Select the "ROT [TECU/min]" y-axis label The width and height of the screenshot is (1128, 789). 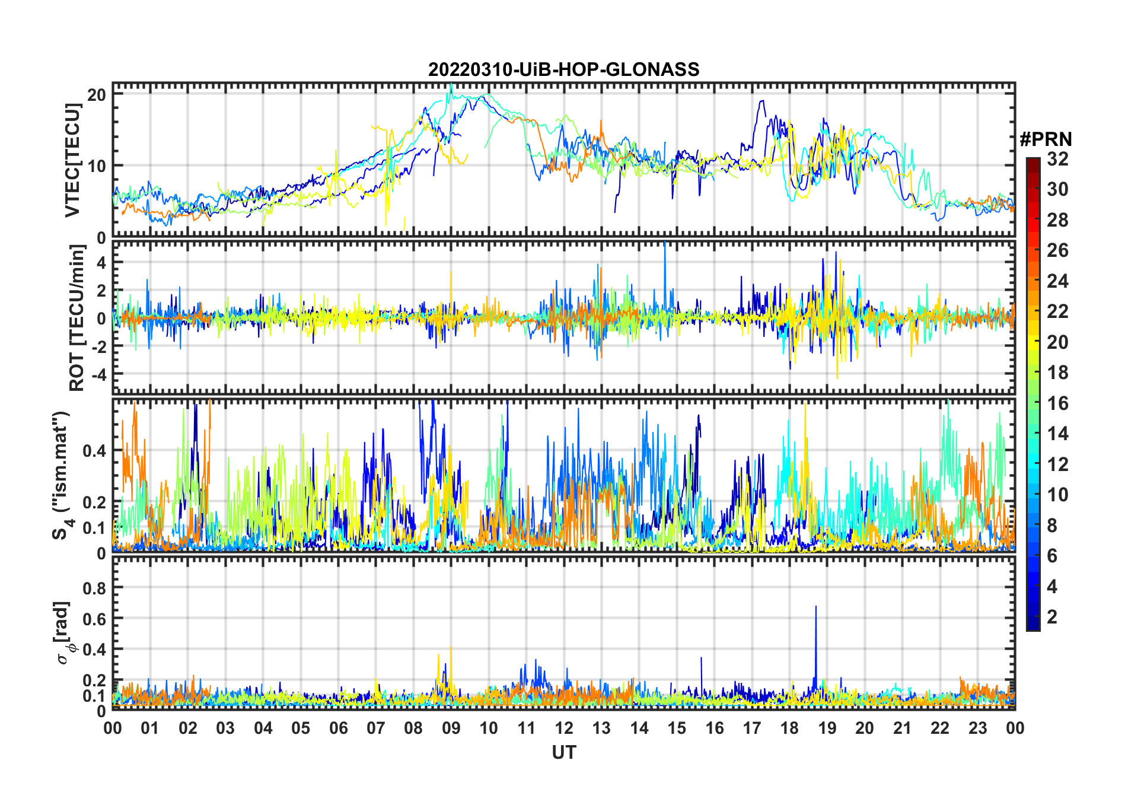click(77, 318)
